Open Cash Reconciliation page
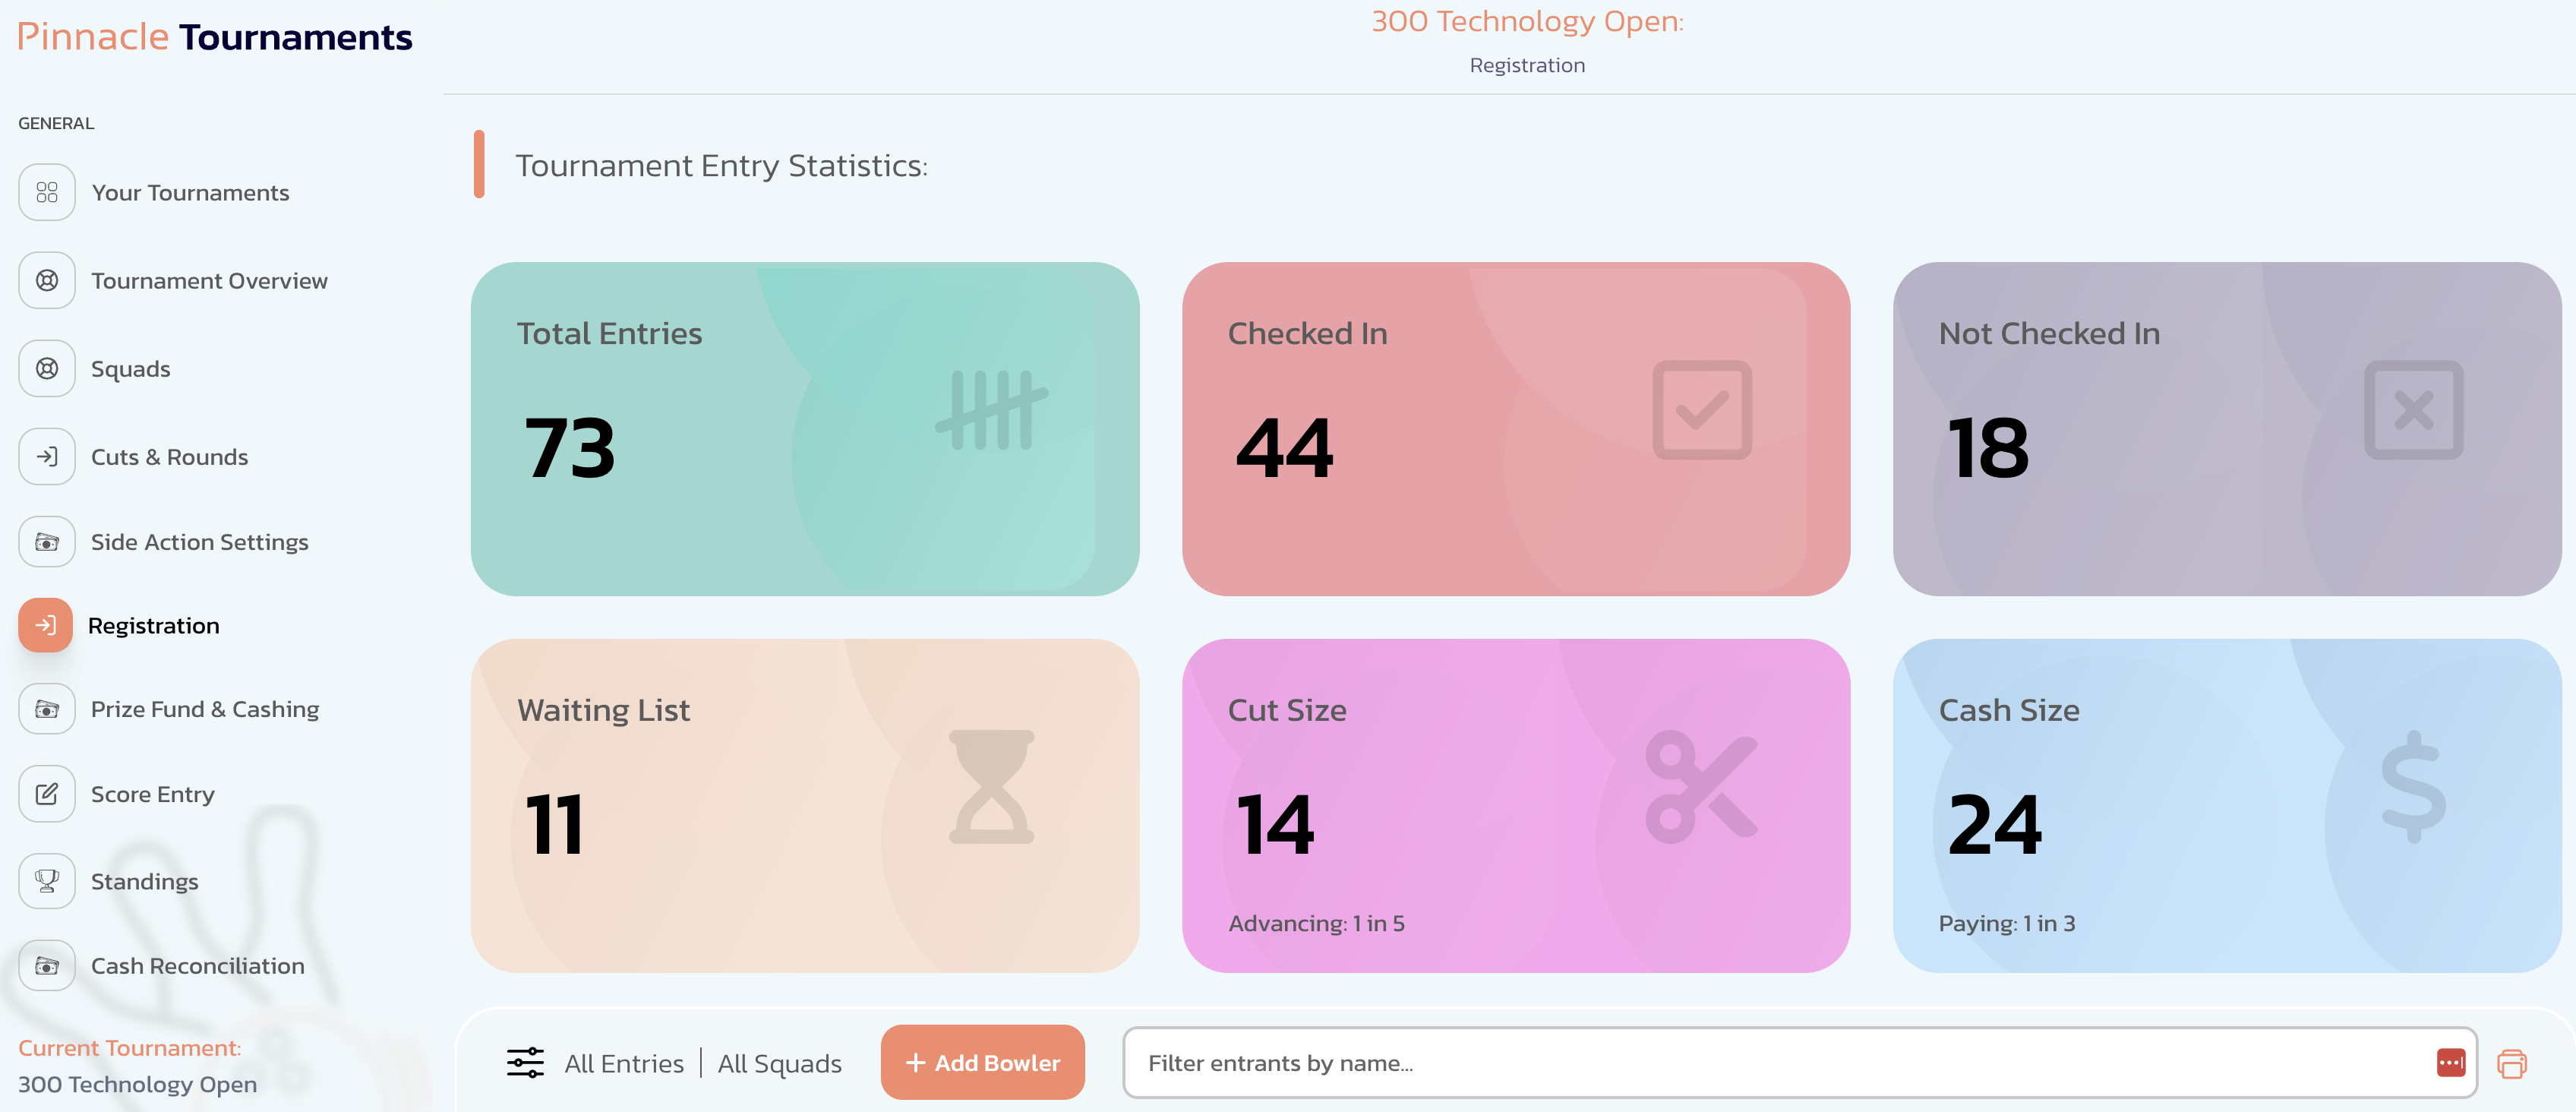Viewport: 2576px width, 1112px height. click(197, 966)
